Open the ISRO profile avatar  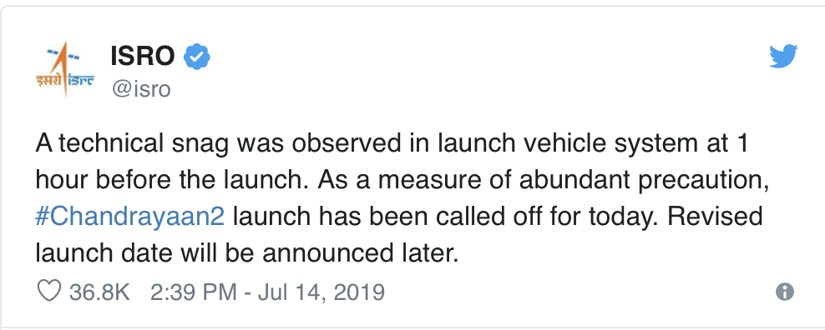pos(64,70)
